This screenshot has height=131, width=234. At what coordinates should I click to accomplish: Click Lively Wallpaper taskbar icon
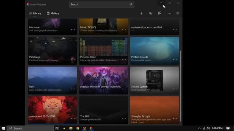(91, 128)
